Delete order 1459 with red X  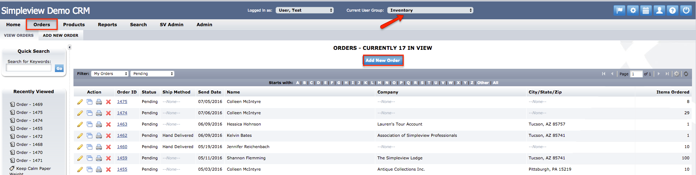pyautogui.click(x=108, y=158)
